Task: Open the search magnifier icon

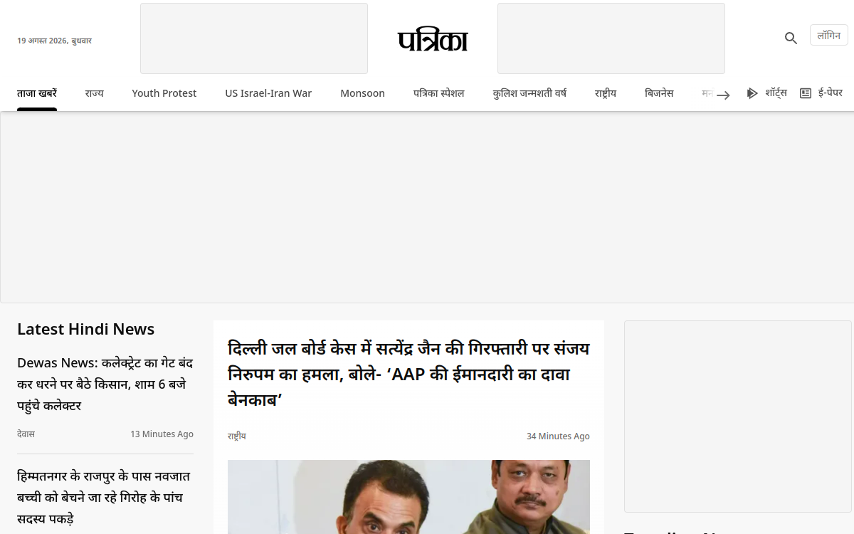Action: pos(791,38)
